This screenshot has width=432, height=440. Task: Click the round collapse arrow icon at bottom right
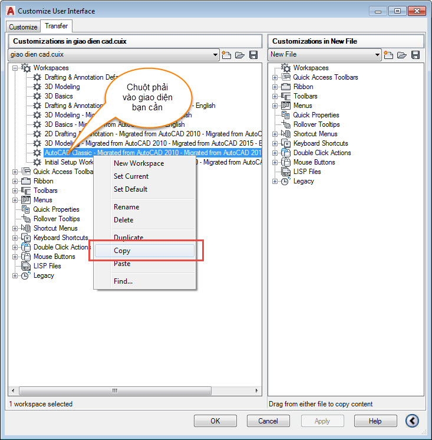[x=412, y=421]
